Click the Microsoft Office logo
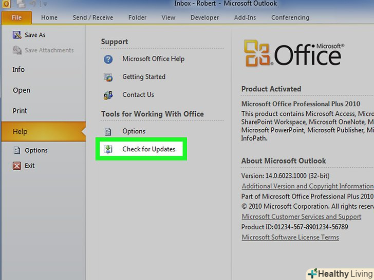Image resolution: width=374 pixels, height=280 pixels. click(x=294, y=53)
